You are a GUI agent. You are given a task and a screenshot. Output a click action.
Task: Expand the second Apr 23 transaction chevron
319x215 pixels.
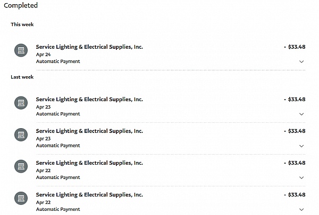pos(301,146)
